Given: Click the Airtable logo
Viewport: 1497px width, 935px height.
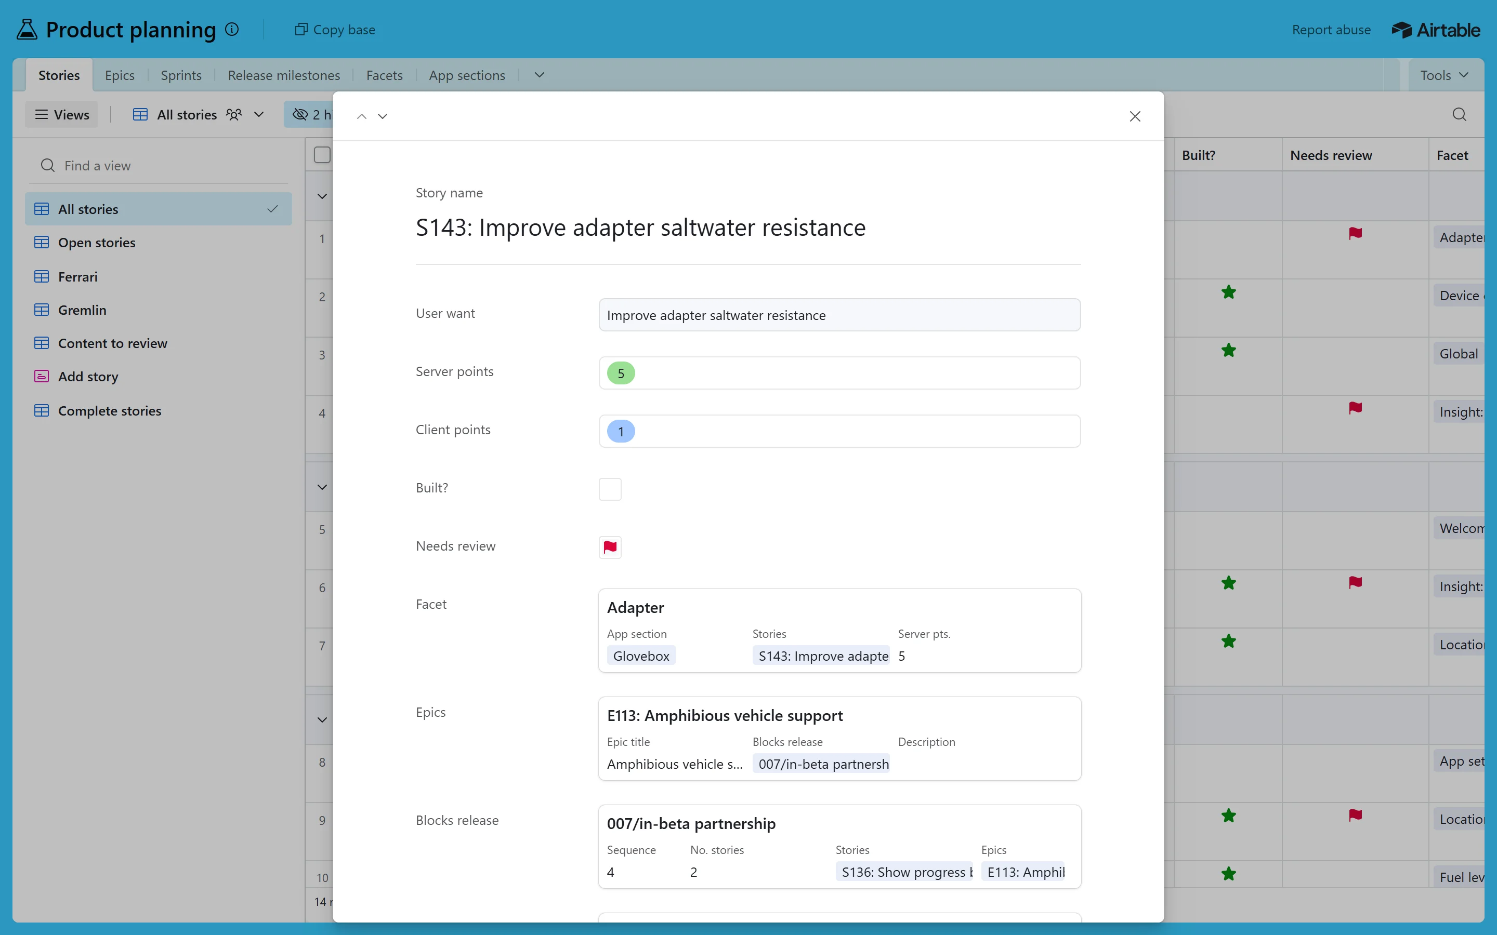Looking at the screenshot, I should pos(1436,30).
